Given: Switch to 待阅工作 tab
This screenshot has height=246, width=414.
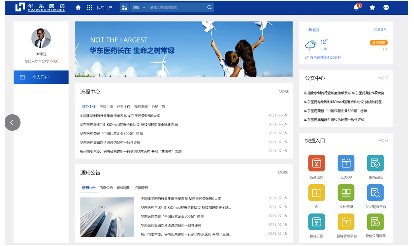Looking at the screenshot, I should 106,107.
